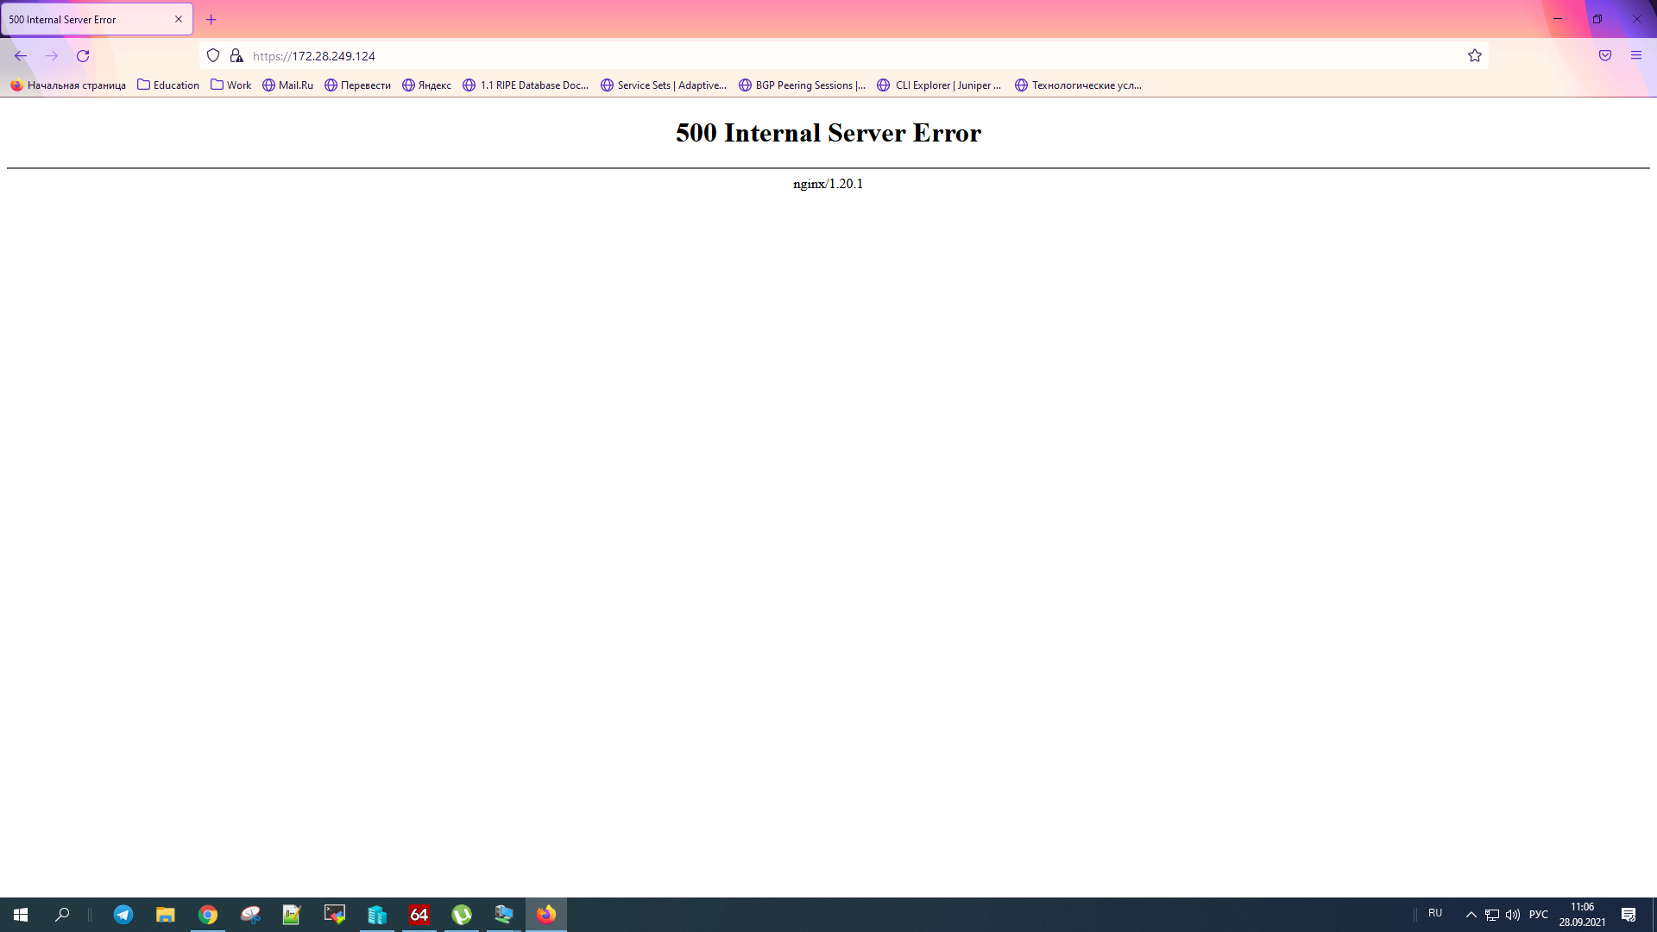Click RU language indicator in tray
The width and height of the screenshot is (1657, 932).
point(1435,913)
